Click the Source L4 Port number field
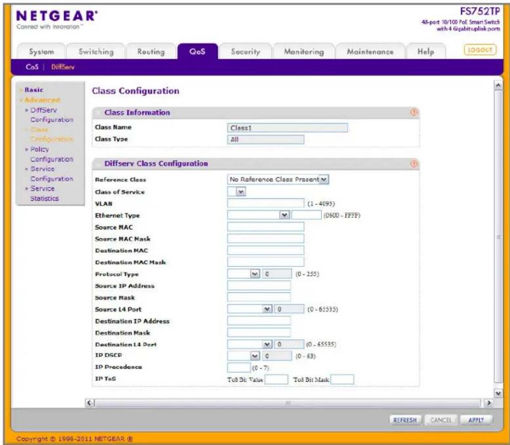The height and width of the screenshot is (445, 510). [289, 309]
